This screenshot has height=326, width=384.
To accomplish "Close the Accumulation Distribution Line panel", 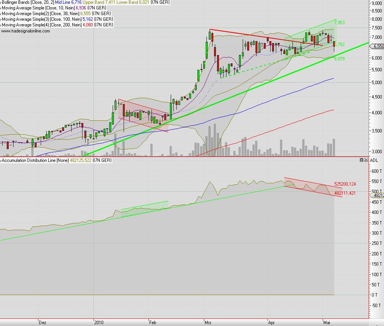I will (x=366, y=160).
